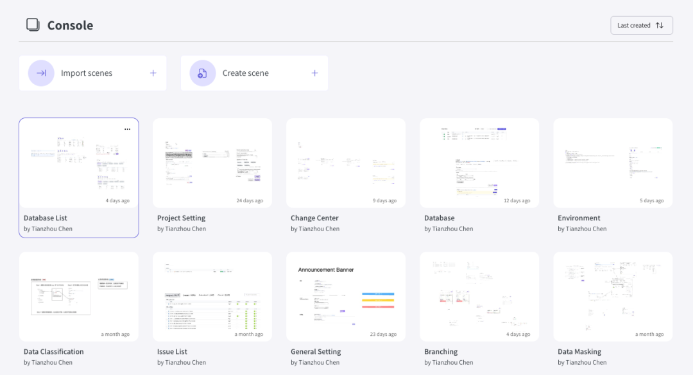
Task: Open the General Setting scene thumbnail
Action: coord(346,296)
